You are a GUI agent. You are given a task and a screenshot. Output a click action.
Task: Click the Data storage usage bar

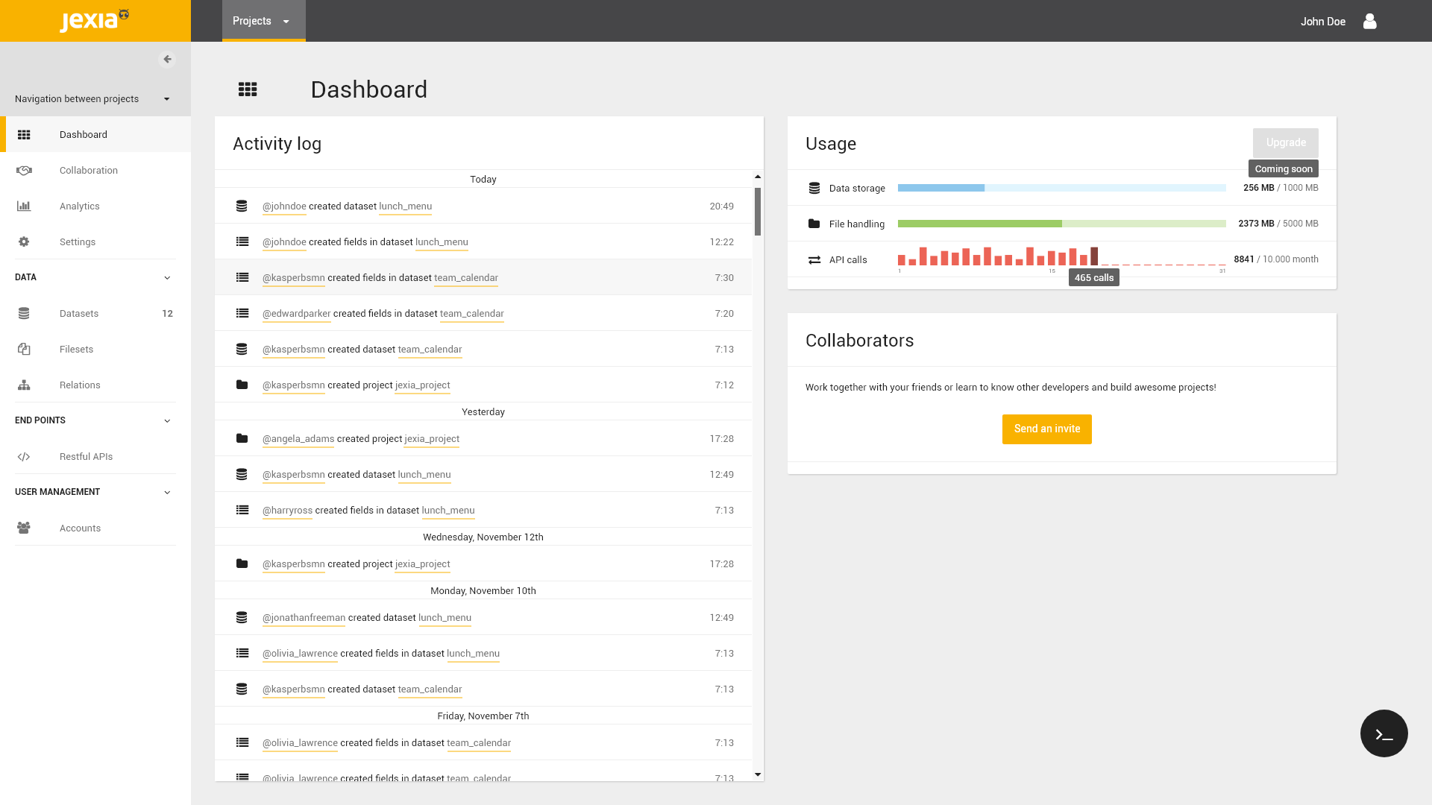(x=1061, y=188)
